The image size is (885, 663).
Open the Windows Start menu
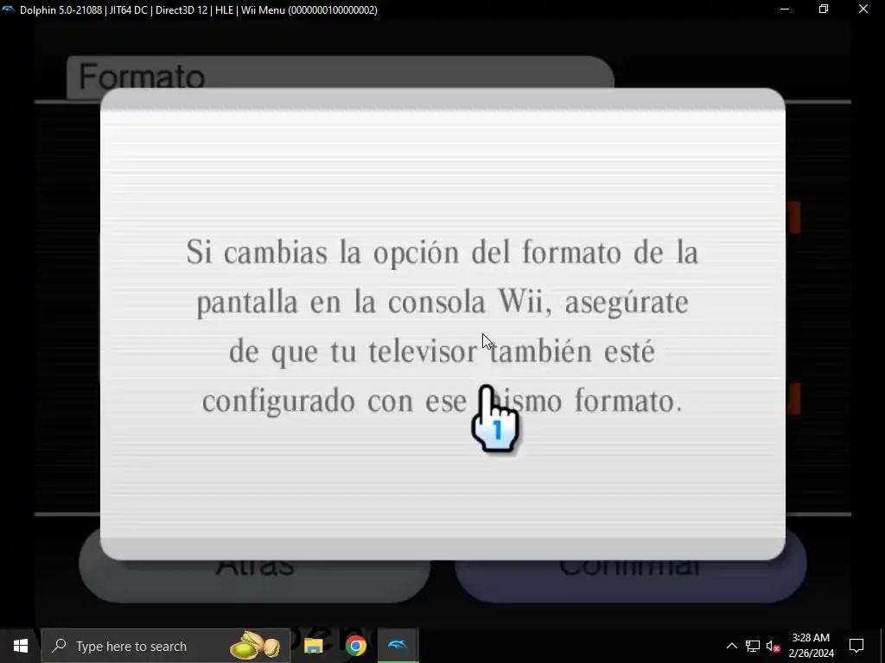21,646
